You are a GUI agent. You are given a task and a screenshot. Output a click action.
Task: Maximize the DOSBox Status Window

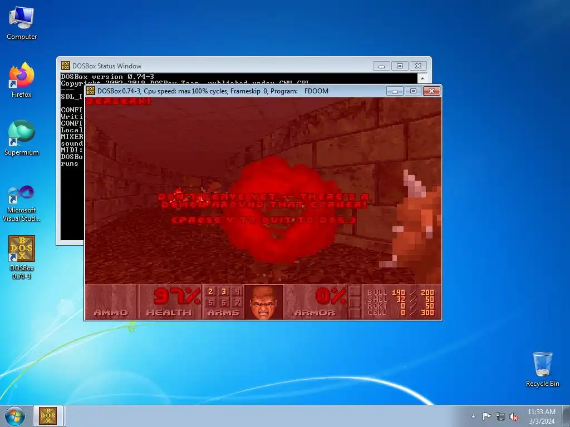click(x=400, y=66)
